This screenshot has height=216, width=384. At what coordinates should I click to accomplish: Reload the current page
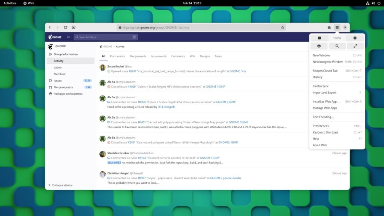tap(65, 27)
